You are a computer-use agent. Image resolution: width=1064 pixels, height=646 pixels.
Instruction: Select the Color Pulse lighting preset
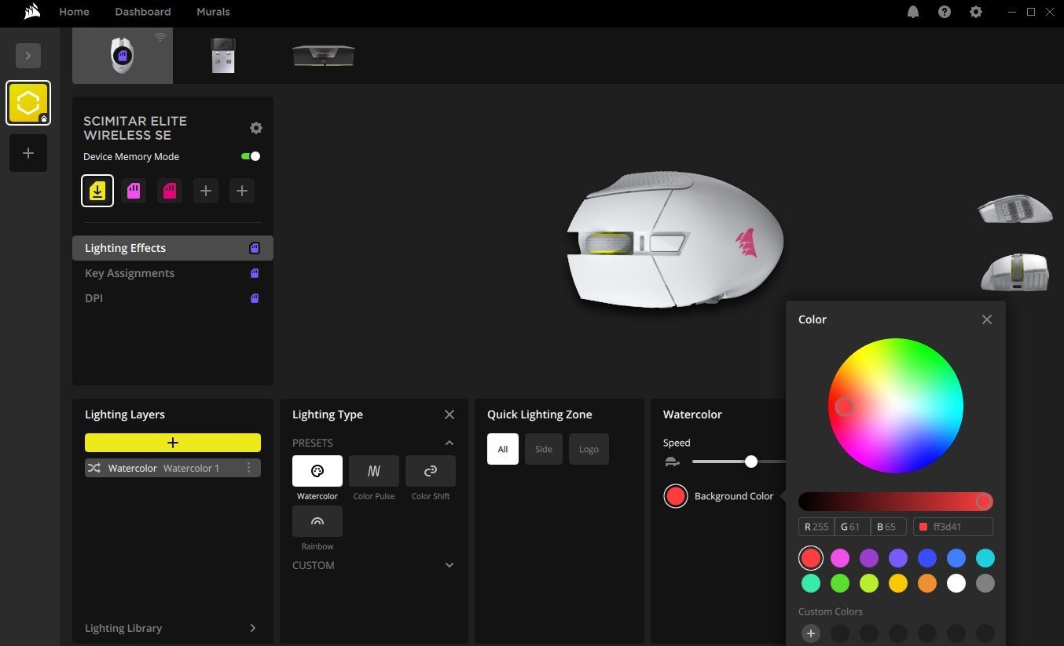373,470
